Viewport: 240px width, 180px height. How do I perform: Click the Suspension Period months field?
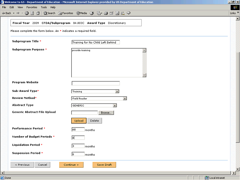(78, 154)
